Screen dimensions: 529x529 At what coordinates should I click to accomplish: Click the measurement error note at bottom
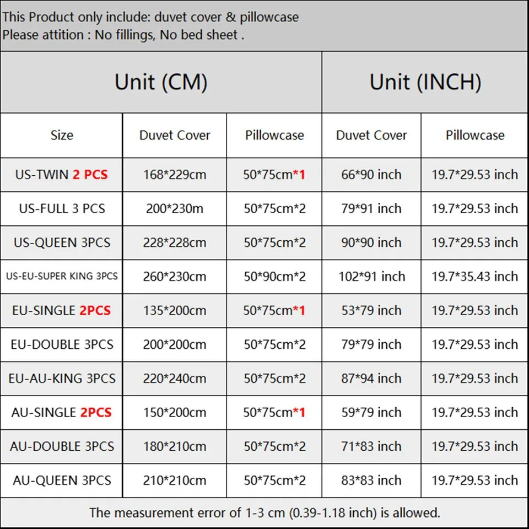[x=264, y=513]
